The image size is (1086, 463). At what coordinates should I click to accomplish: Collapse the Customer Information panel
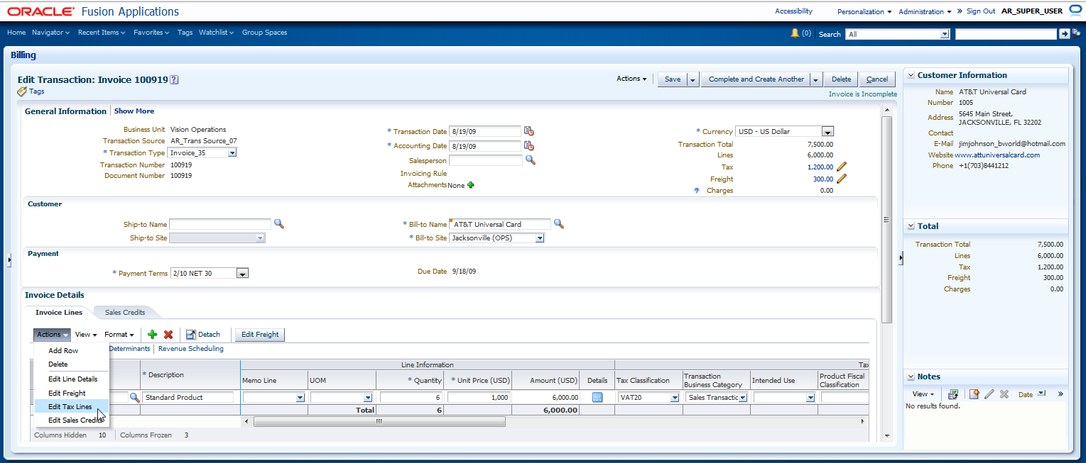(x=910, y=75)
